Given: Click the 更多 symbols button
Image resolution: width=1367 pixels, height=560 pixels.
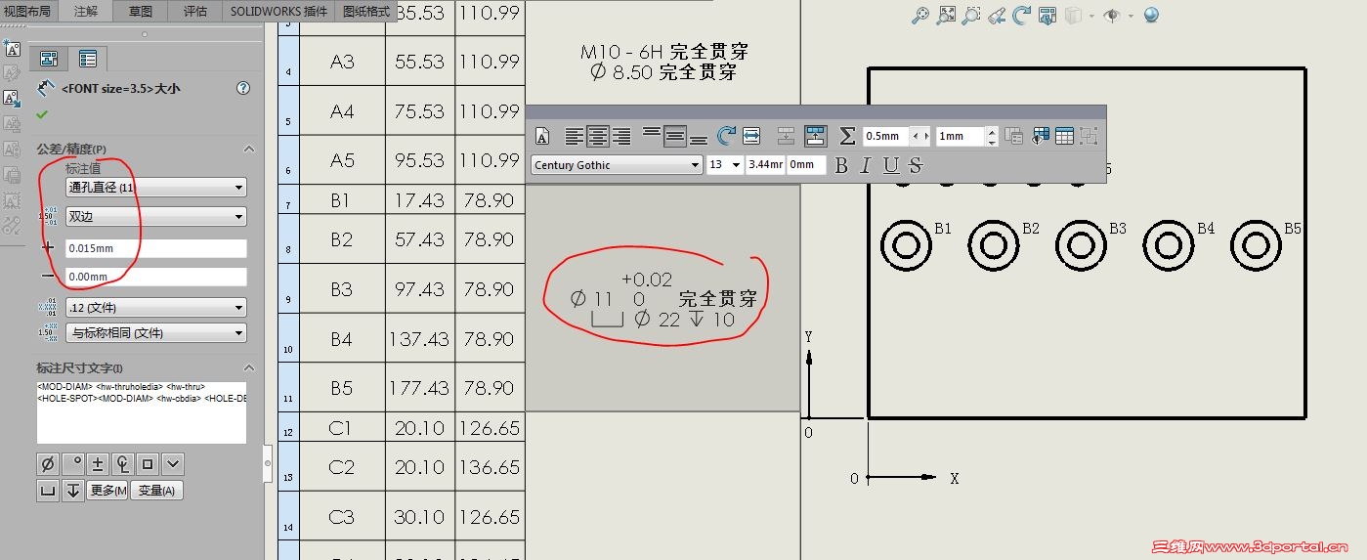Looking at the screenshot, I should click(x=107, y=491).
